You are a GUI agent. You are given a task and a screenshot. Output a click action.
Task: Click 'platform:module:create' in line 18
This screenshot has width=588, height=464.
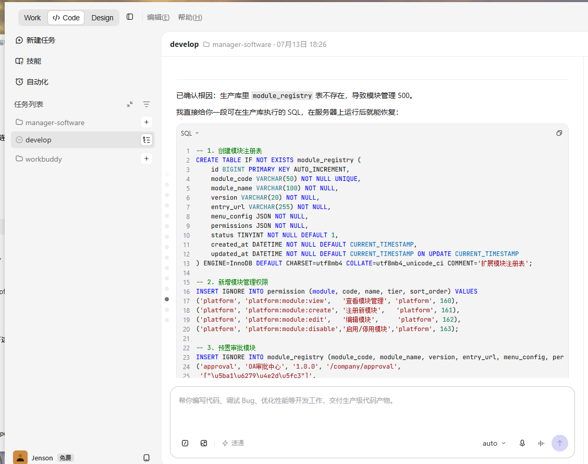click(x=290, y=310)
